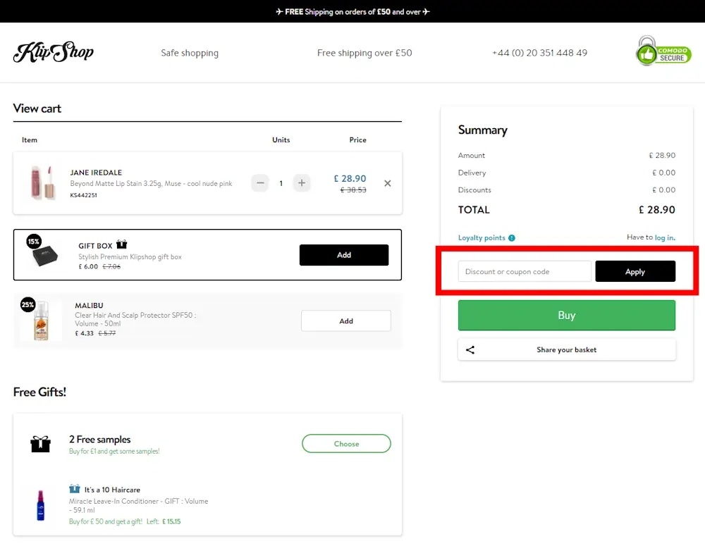Click the 25% discount badge on Malibu
Viewport: 705px width, 546px height.
coord(28,304)
